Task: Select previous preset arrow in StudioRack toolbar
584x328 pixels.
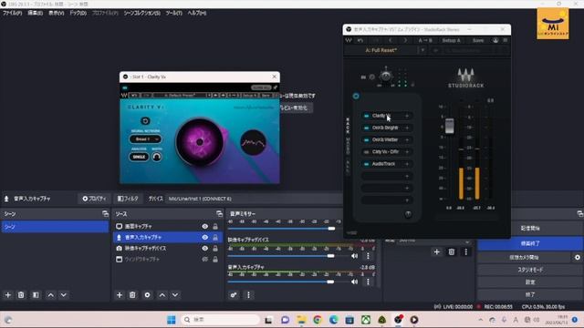Action: pyautogui.click(x=391, y=40)
